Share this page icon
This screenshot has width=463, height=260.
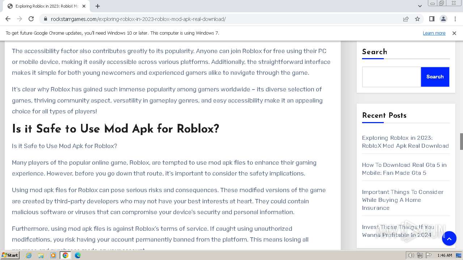[406, 19]
